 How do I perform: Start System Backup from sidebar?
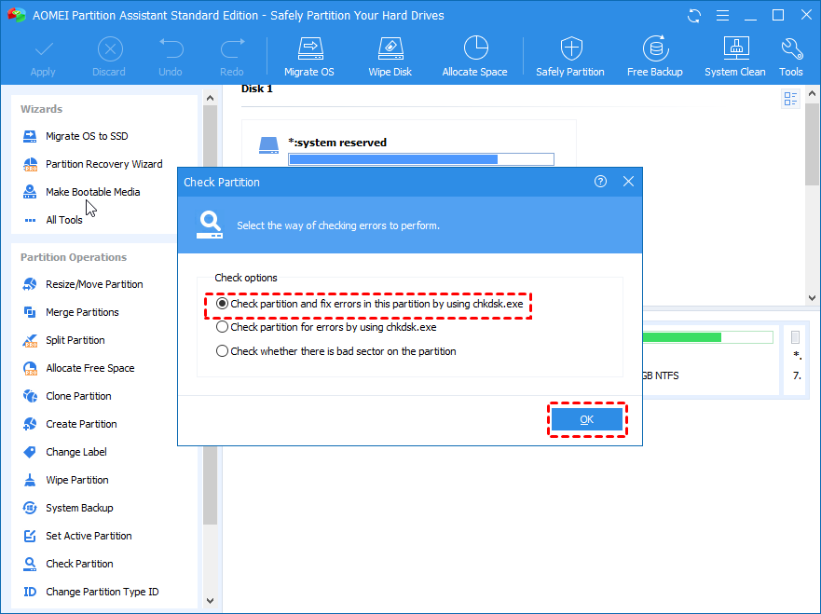pyautogui.click(x=67, y=509)
